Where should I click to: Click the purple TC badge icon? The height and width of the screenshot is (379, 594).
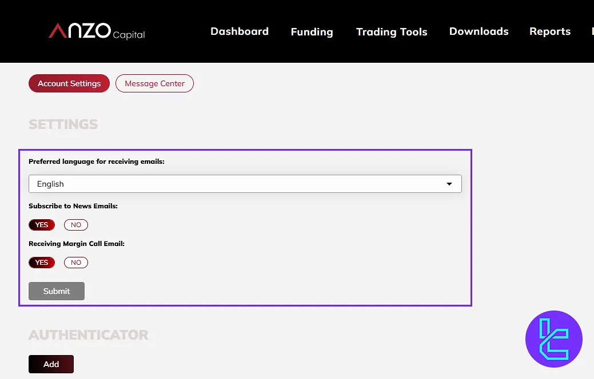[553, 339]
